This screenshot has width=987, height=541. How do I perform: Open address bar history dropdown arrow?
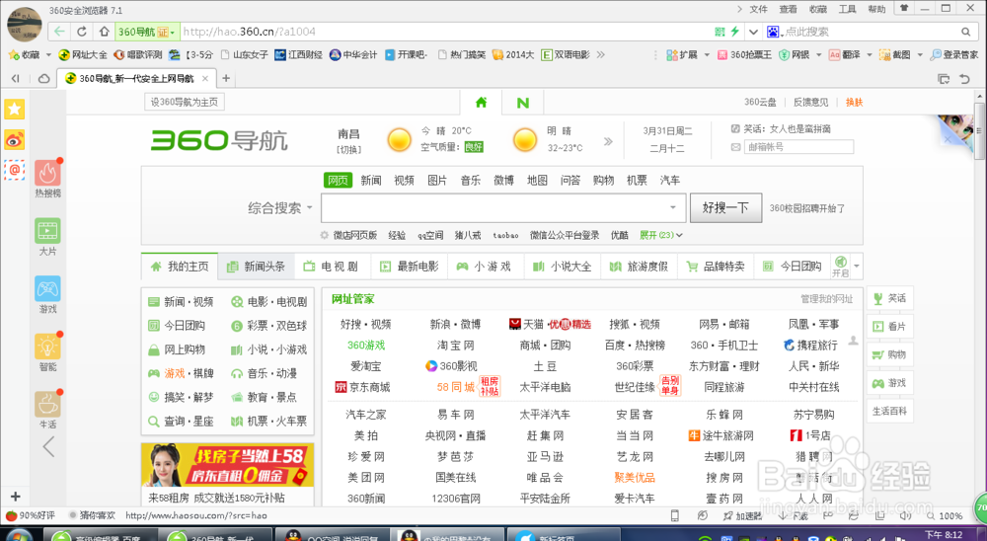[753, 32]
